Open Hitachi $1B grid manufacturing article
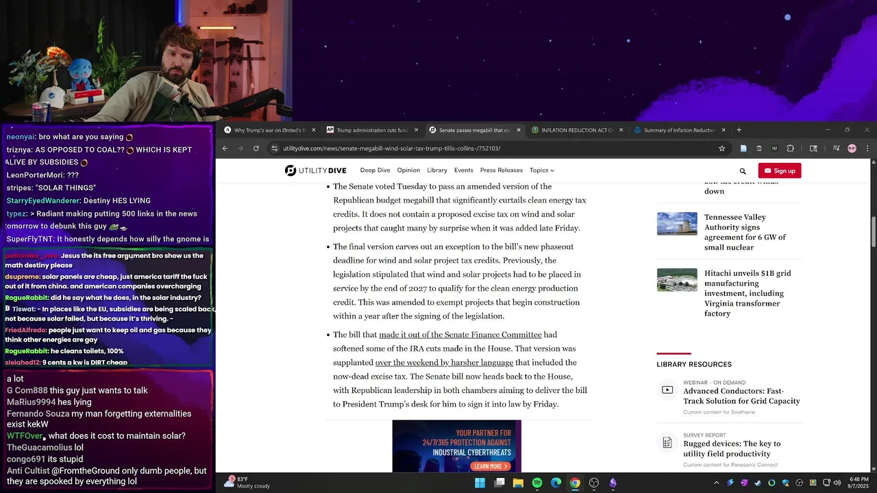Image resolution: width=877 pixels, height=493 pixels. point(748,293)
